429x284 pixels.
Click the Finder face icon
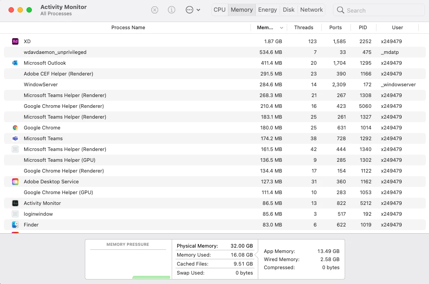coord(15,225)
